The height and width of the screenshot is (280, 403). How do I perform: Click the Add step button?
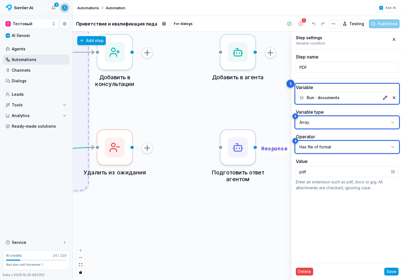[x=92, y=41]
